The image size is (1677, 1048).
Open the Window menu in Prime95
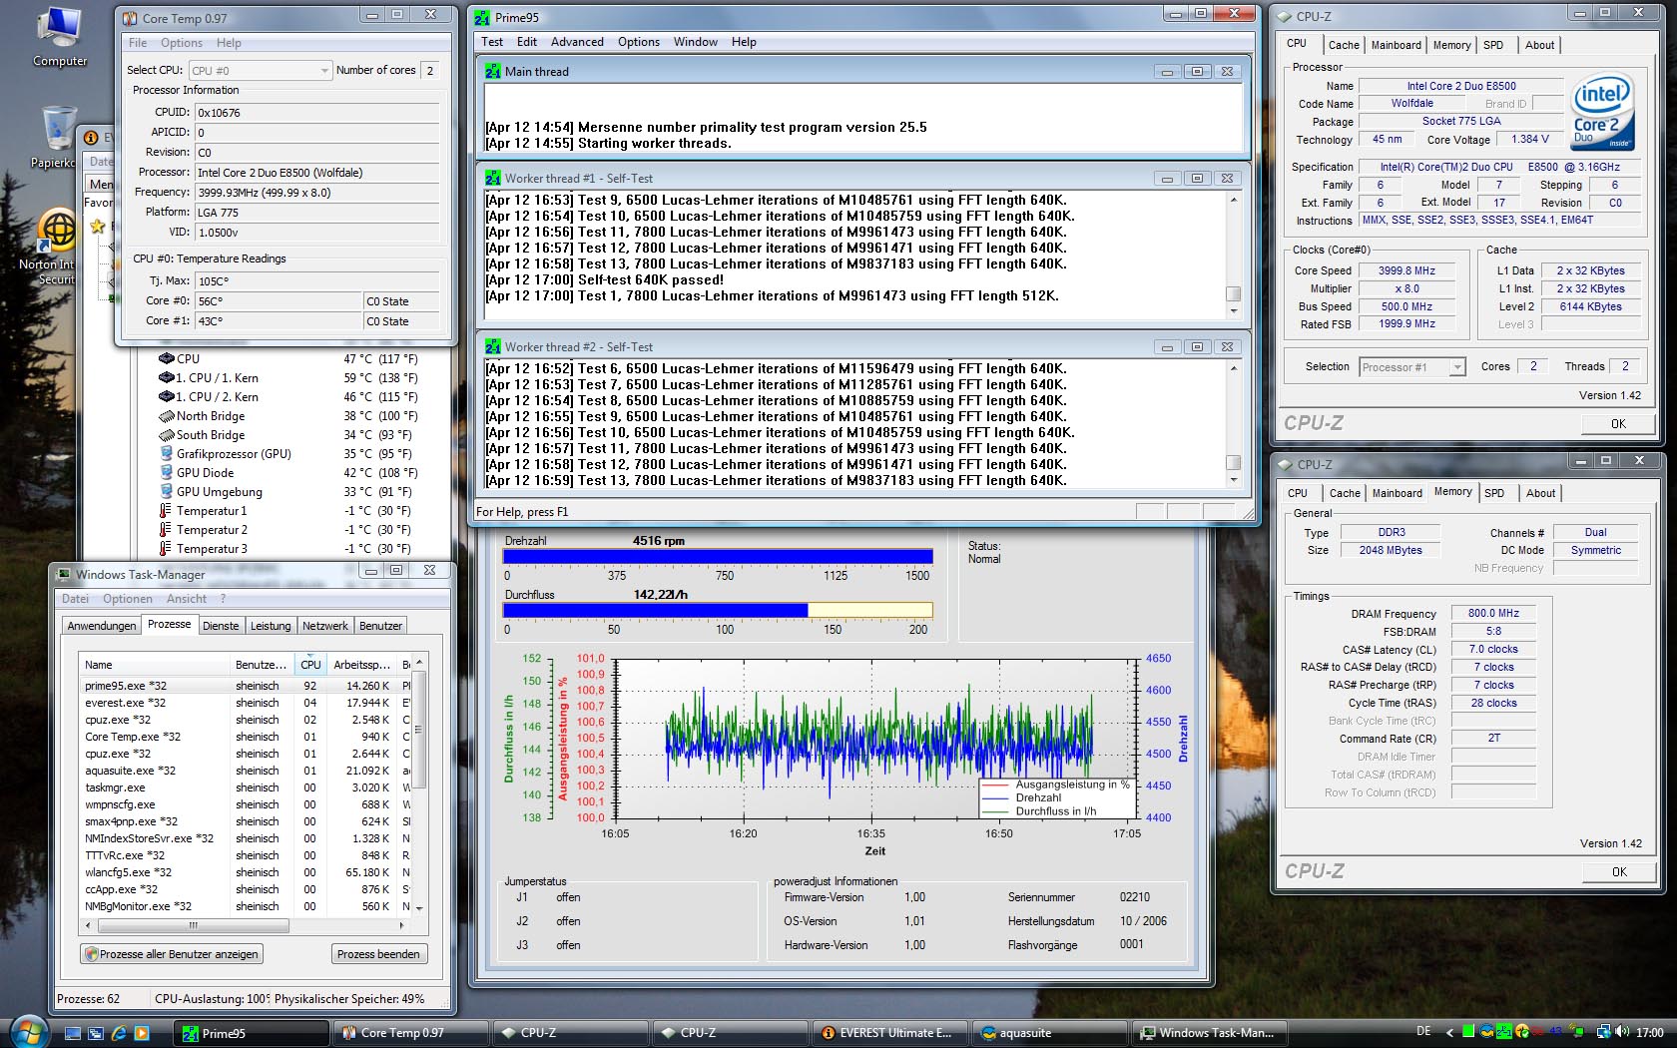coord(695,42)
